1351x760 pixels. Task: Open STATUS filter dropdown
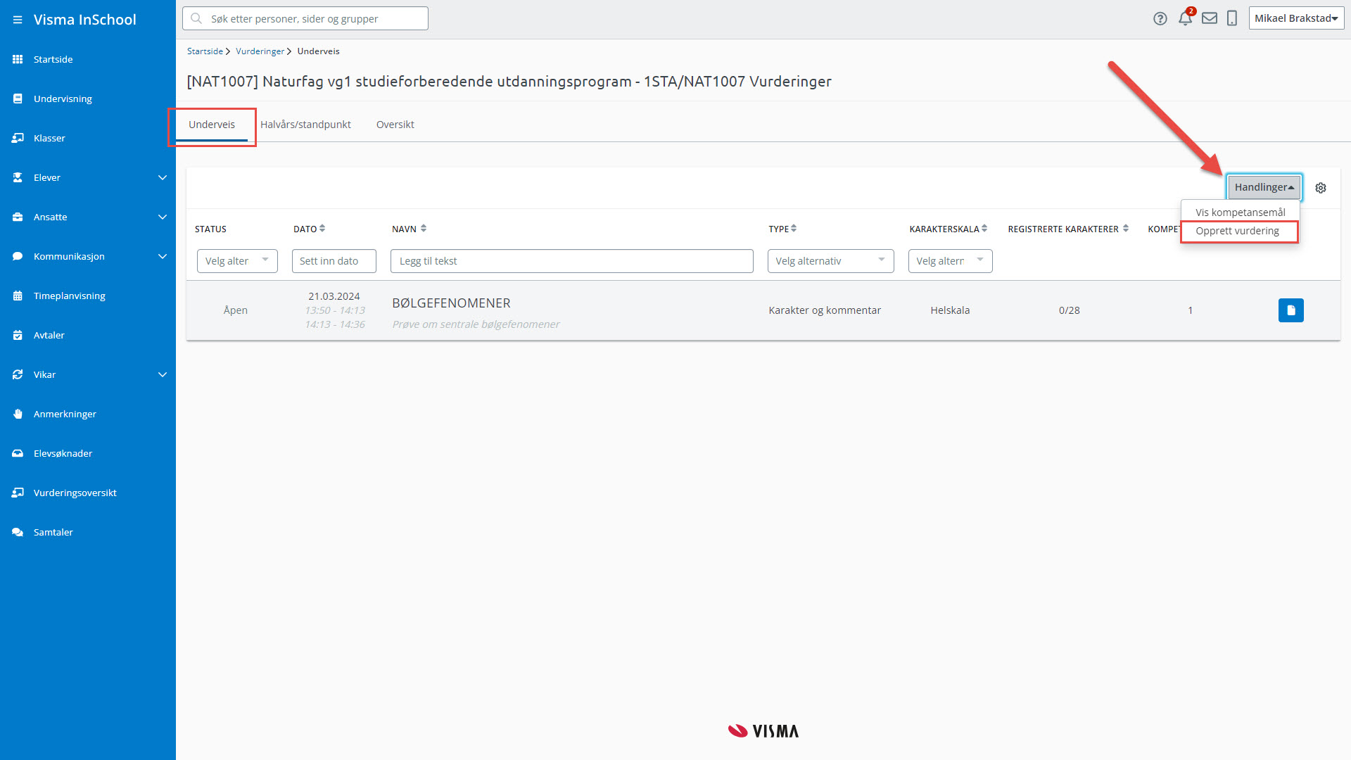coord(237,261)
